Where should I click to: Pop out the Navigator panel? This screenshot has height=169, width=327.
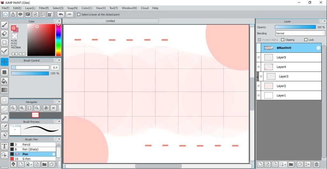tap(55, 102)
